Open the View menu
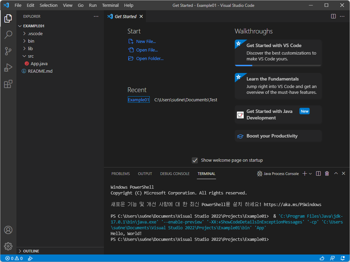This screenshot has height=262, width=350. [68, 5]
